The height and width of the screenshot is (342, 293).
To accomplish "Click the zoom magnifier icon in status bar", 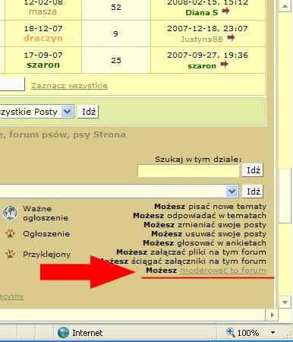I will (230, 332).
